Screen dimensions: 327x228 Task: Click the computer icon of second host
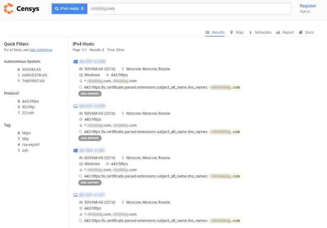click(75, 106)
